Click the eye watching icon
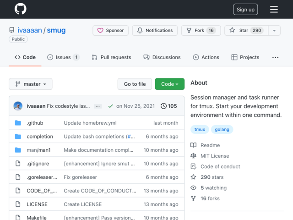Screen dimensions: 293x220 (193, 188)
